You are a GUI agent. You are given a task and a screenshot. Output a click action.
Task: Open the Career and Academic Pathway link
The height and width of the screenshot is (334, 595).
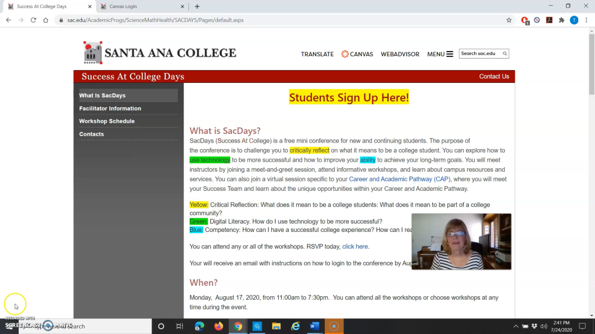tap(400, 179)
